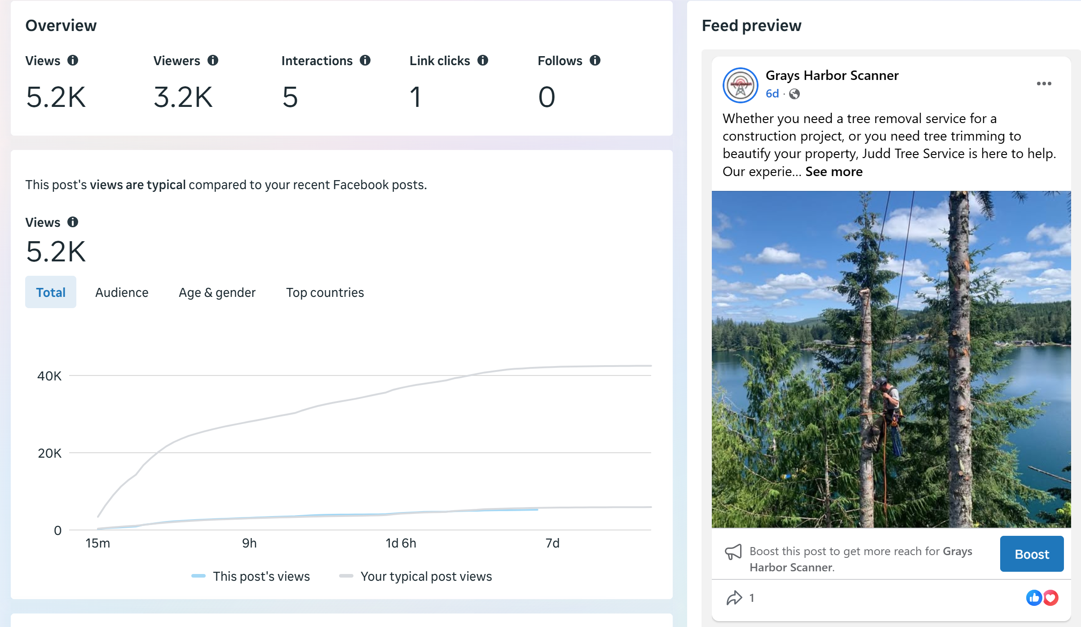Viewport: 1081px width, 627px height.
Task: Switch to the Audience tab
Action: point(122,292)
